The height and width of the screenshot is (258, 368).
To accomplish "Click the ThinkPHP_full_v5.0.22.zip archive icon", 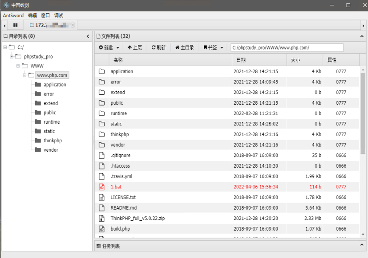I will tap(101, 218).
